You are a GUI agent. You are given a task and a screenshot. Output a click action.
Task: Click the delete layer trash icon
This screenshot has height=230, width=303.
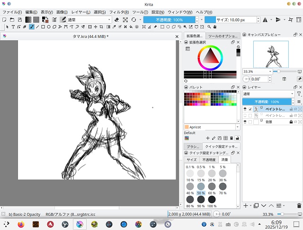tap(298, 205)
